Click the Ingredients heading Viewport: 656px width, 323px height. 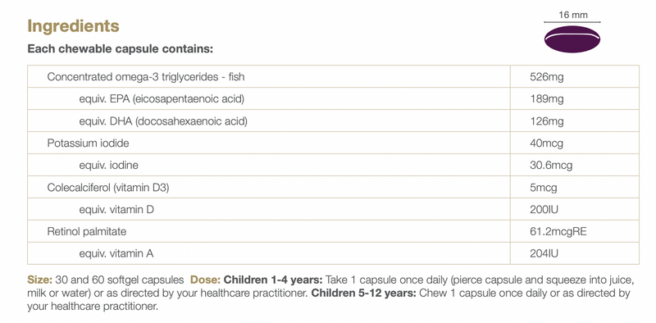click(73, 26)
